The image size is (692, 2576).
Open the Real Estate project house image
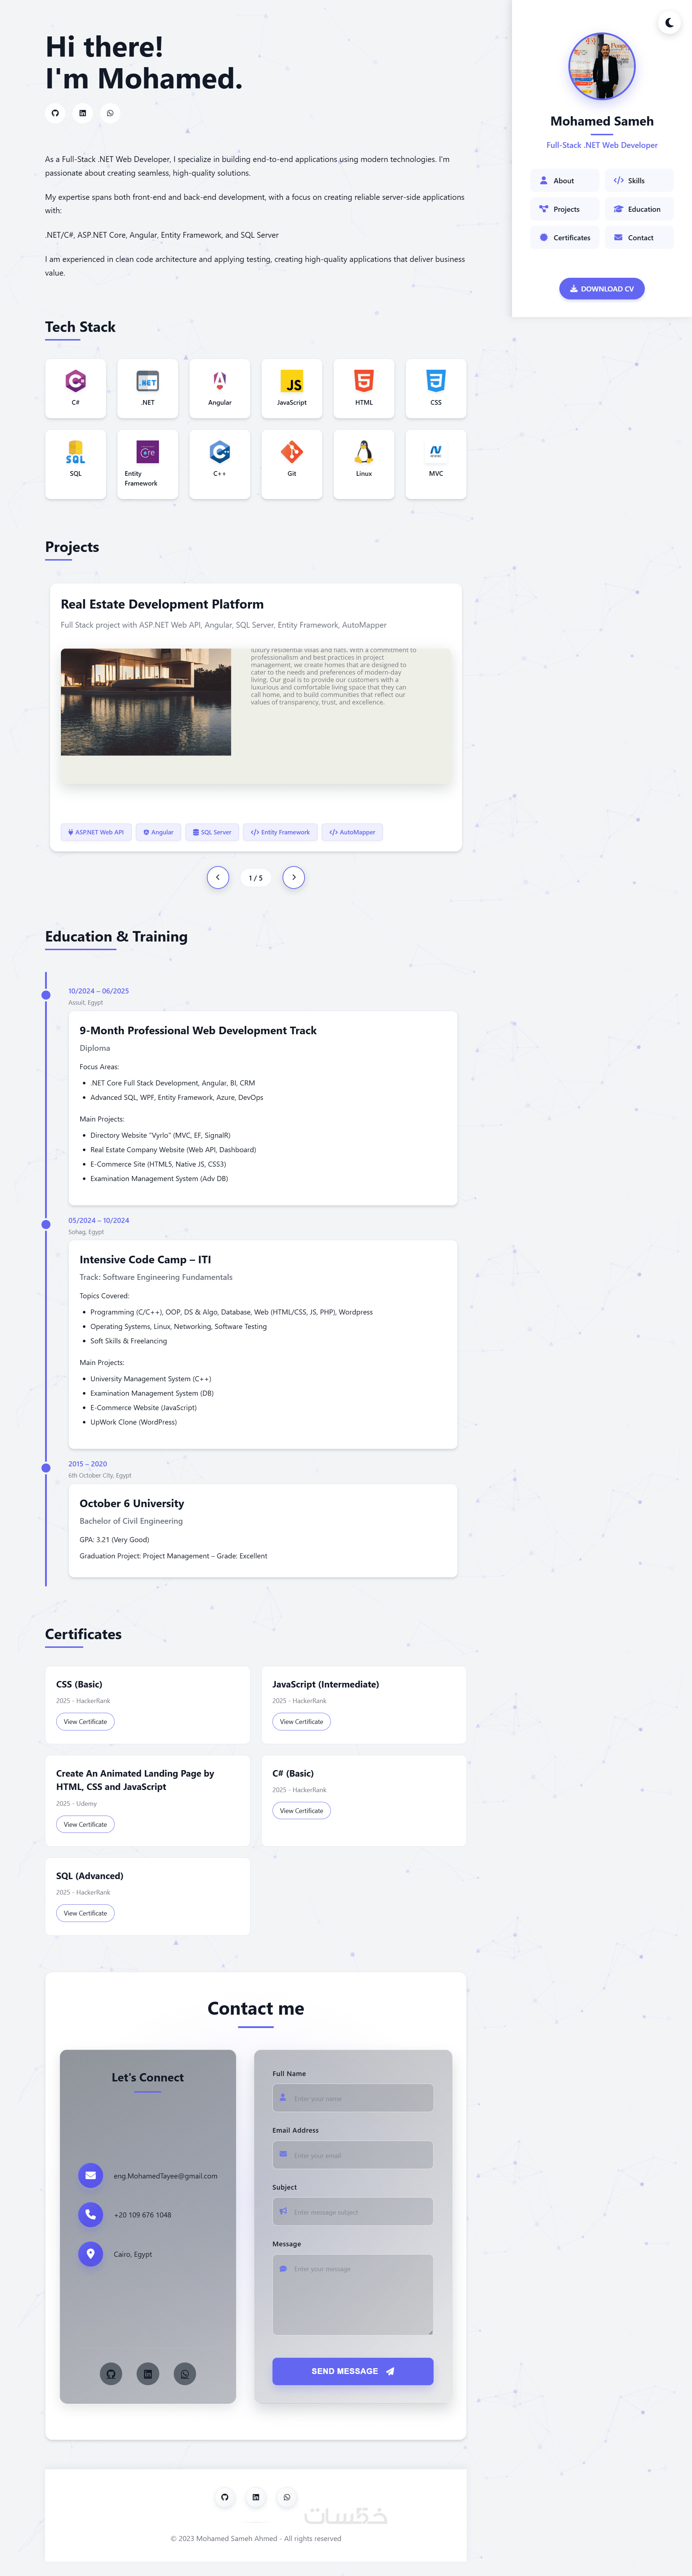pos(146,702)
